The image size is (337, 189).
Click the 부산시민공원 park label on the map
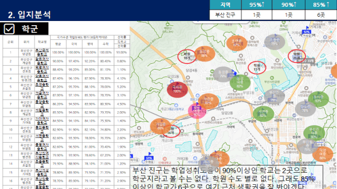272,82
